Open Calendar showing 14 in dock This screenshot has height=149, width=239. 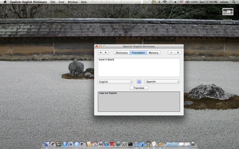point(94,144)
